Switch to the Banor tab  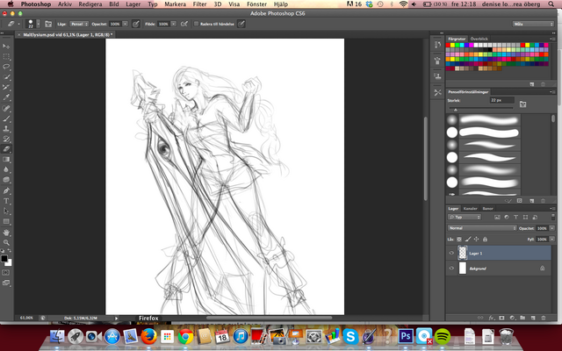[x=488, y=209]
